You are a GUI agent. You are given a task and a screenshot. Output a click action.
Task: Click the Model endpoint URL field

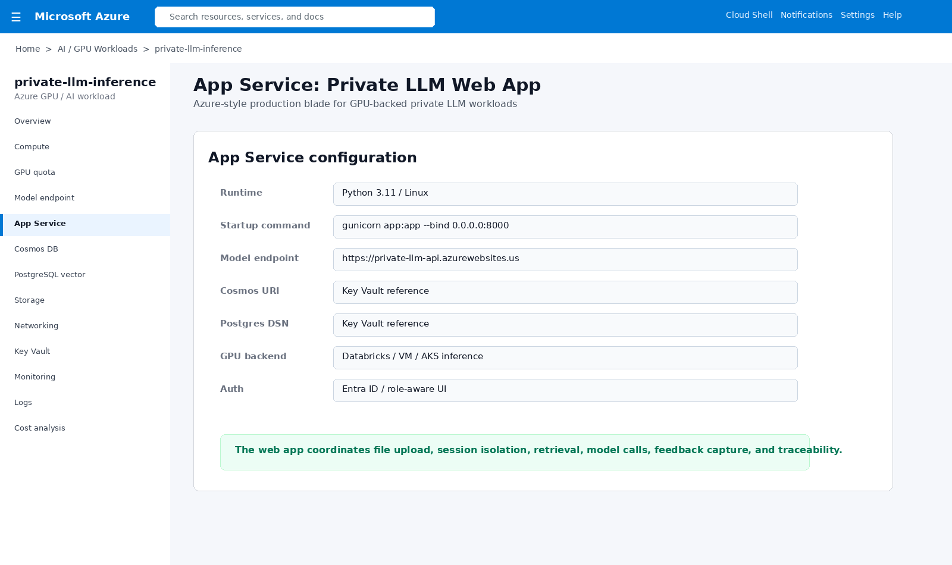[x=565, y=259]
